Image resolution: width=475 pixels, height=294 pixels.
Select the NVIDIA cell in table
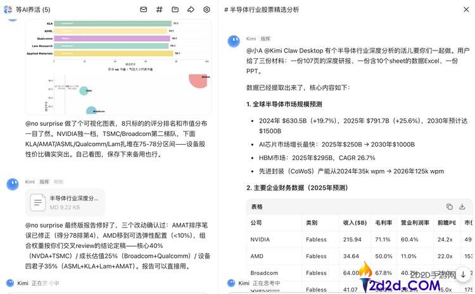(260, 240)
